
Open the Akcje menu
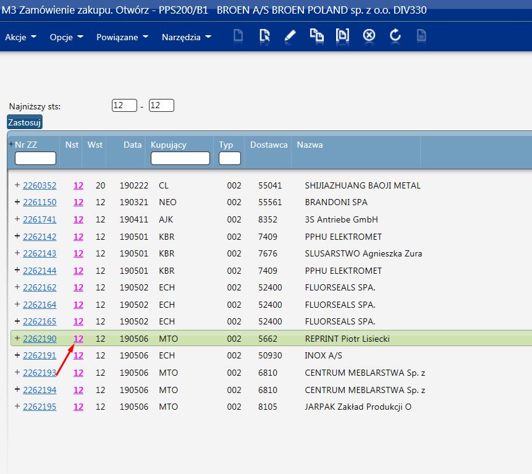pos(20,37)
